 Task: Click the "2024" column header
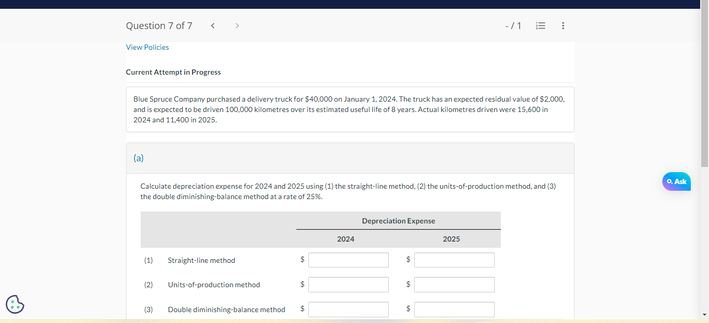coord(346,239)
